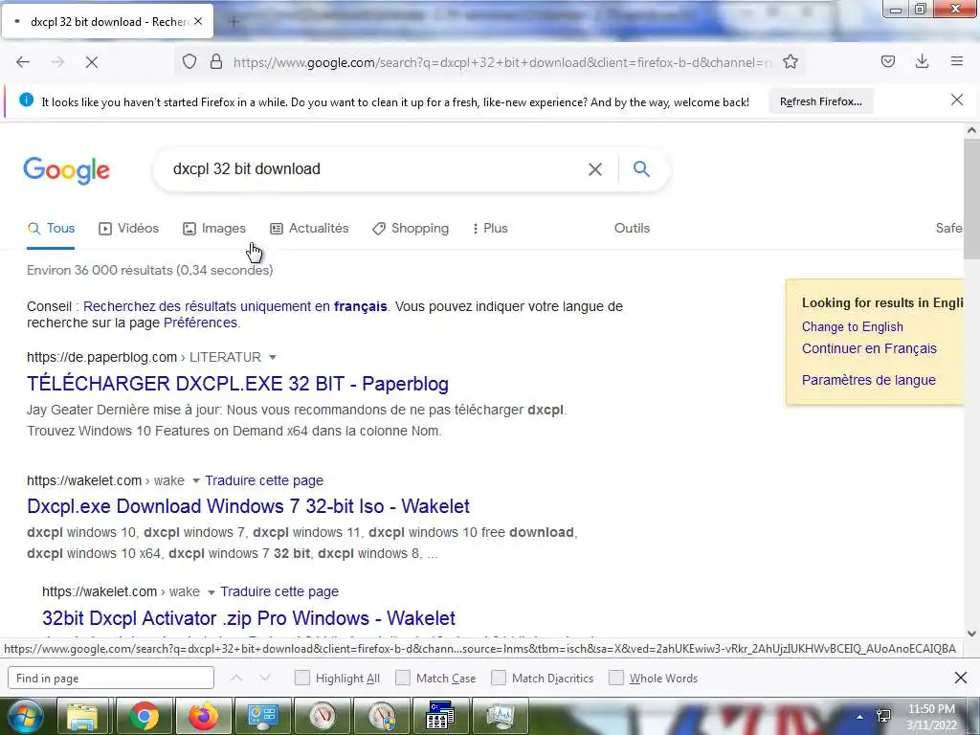Viewport: 980px width, 735px height.
Task: Expand paperblog result options arrow
Action: click(x=273, y=358)
